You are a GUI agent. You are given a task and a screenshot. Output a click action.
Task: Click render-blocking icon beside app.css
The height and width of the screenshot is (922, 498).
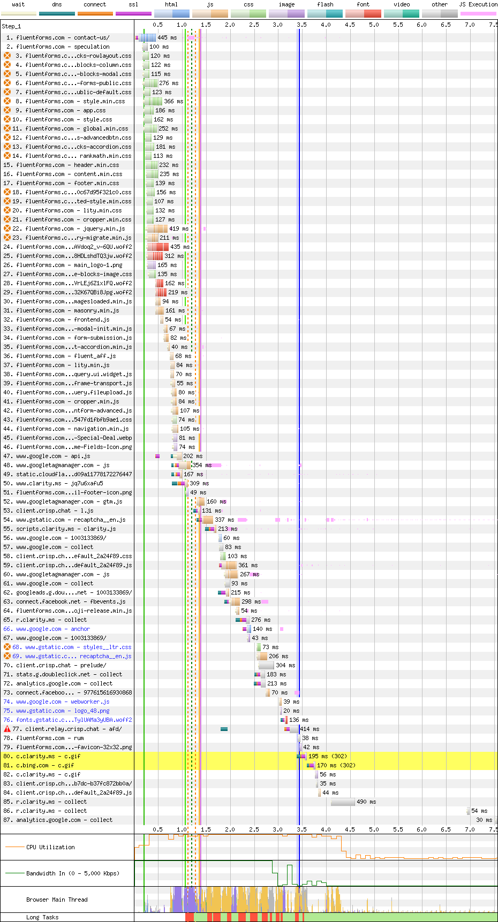click(x=7, y=110)
